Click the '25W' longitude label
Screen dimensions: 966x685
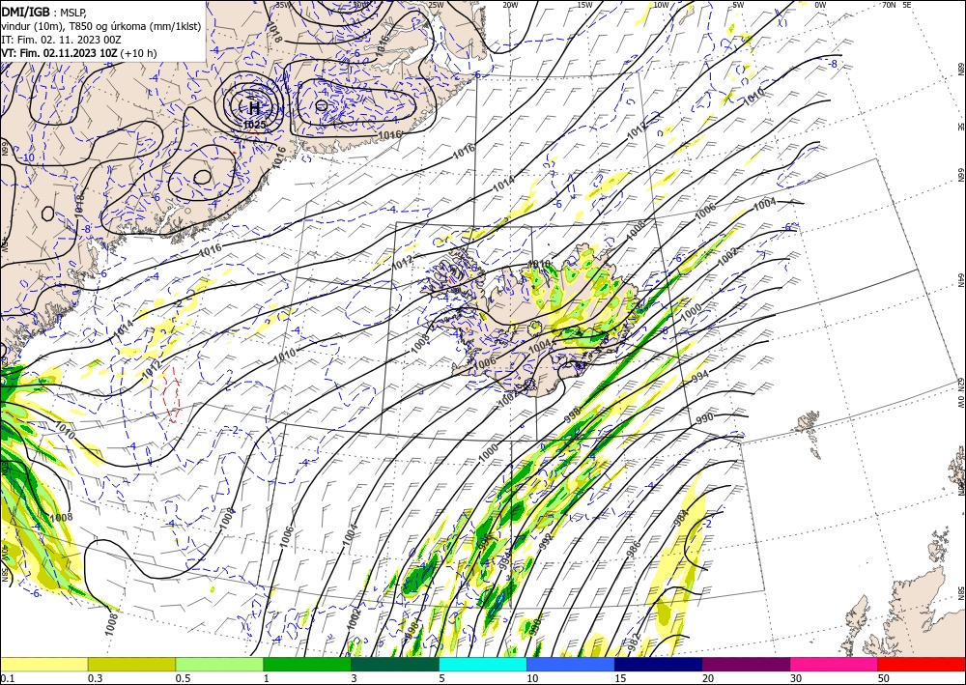click(x=435, y=5)
